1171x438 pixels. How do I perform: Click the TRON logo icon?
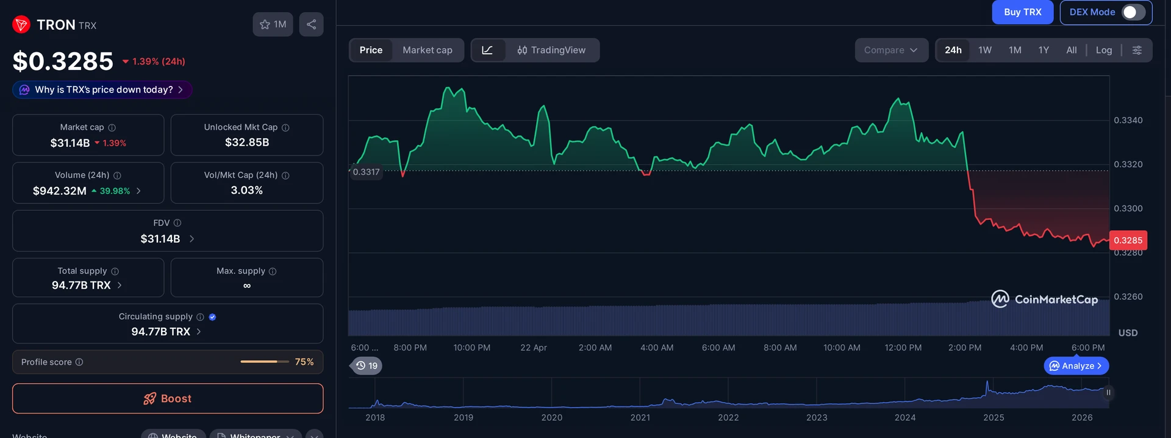pos(21,24)
